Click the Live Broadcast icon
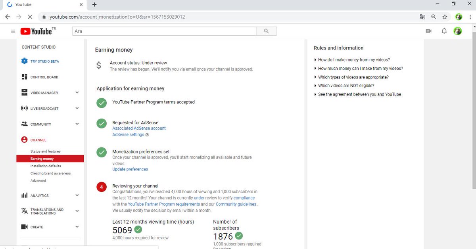Screen dimensions: 476x249 pyautogui.click(x=24, y=108)
